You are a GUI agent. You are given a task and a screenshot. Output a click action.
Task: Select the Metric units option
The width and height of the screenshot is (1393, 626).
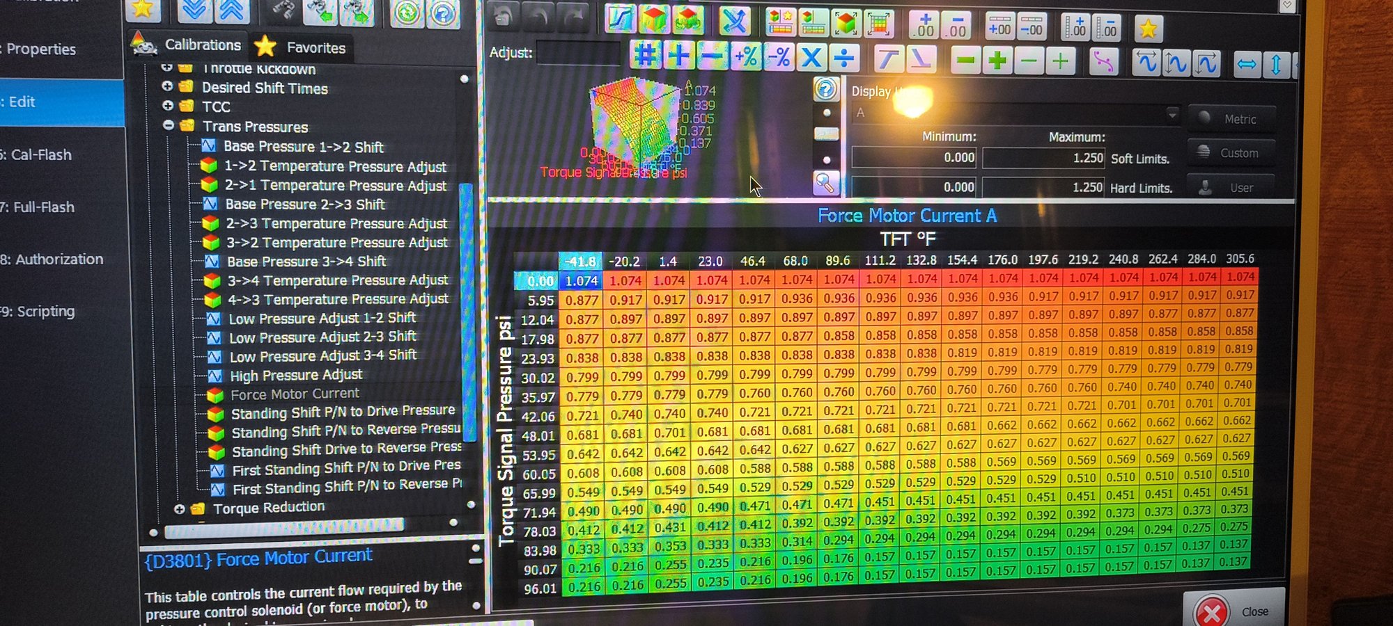click(x=1231, y=119)
